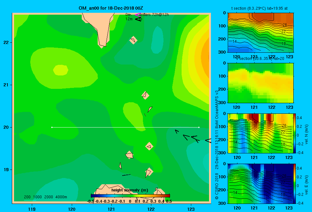
Task: Click the 'vel. E (m/s)' axis label
Action: (x=307, y=185)
